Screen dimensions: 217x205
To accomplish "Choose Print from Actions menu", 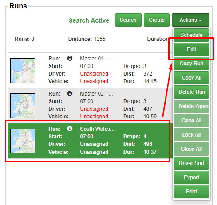I will click(x=191, y=192).
